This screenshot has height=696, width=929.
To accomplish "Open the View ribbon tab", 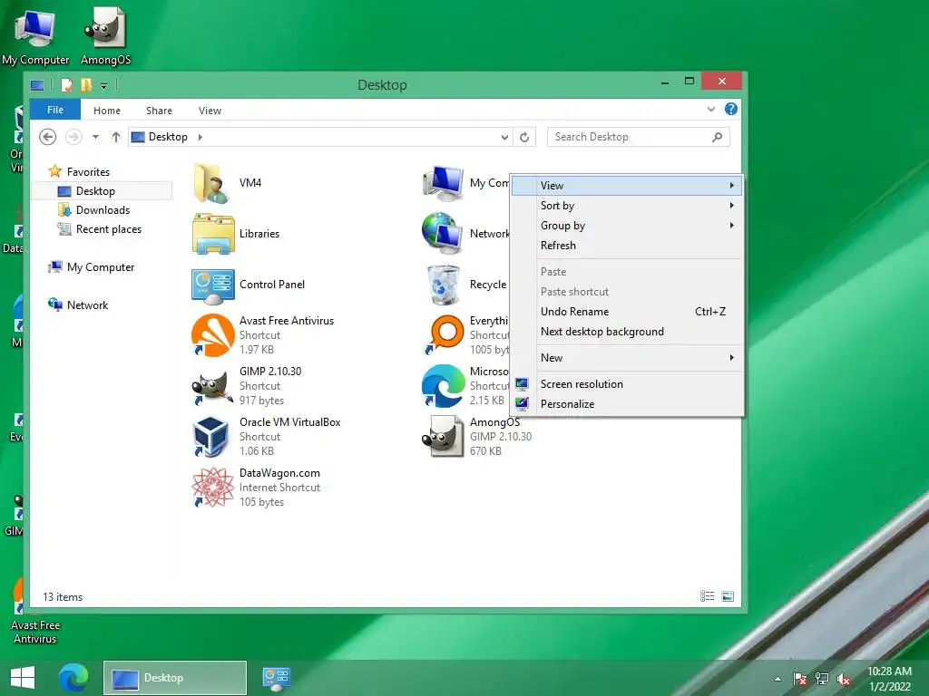I will pyautogui.click(x=210, y=111).
